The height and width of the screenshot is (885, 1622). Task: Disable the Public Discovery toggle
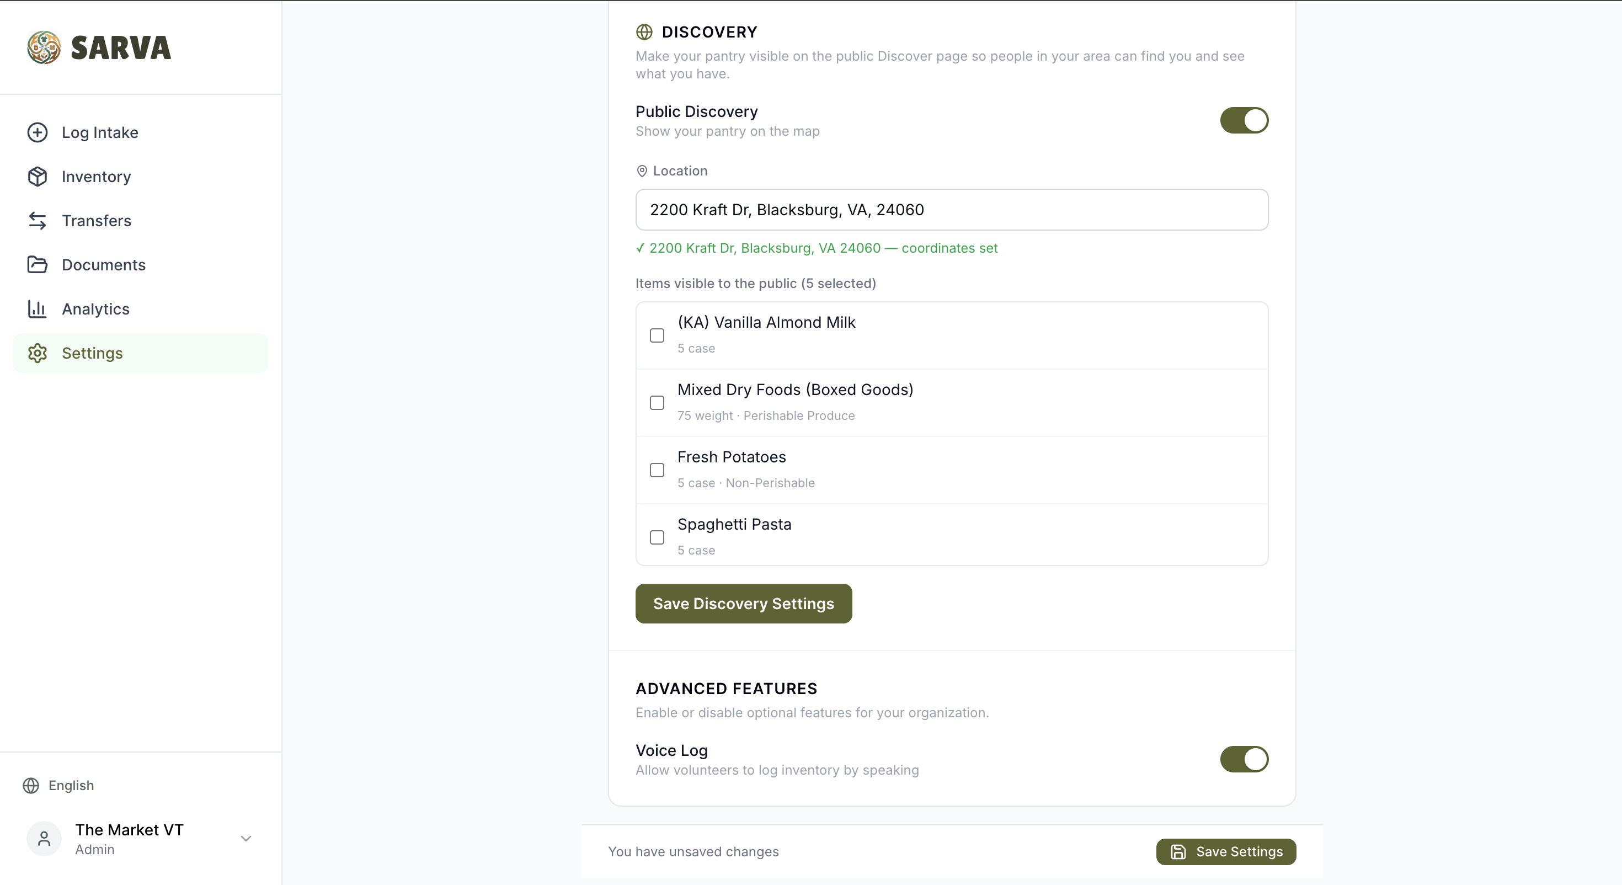tap(1244, 120)
